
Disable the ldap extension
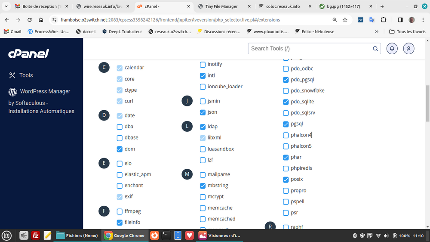203,127
